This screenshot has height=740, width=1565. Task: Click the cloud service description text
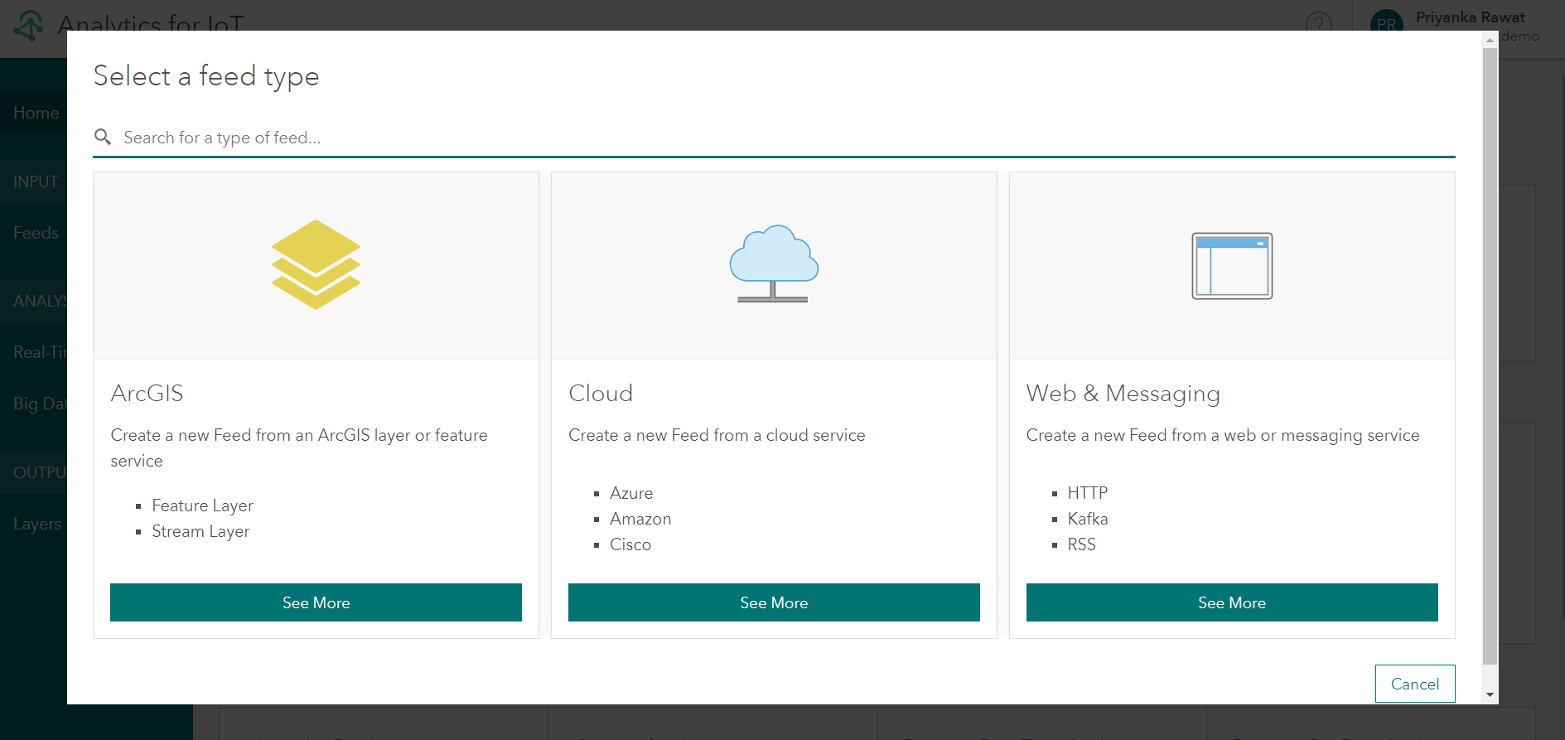pos(717,435)
